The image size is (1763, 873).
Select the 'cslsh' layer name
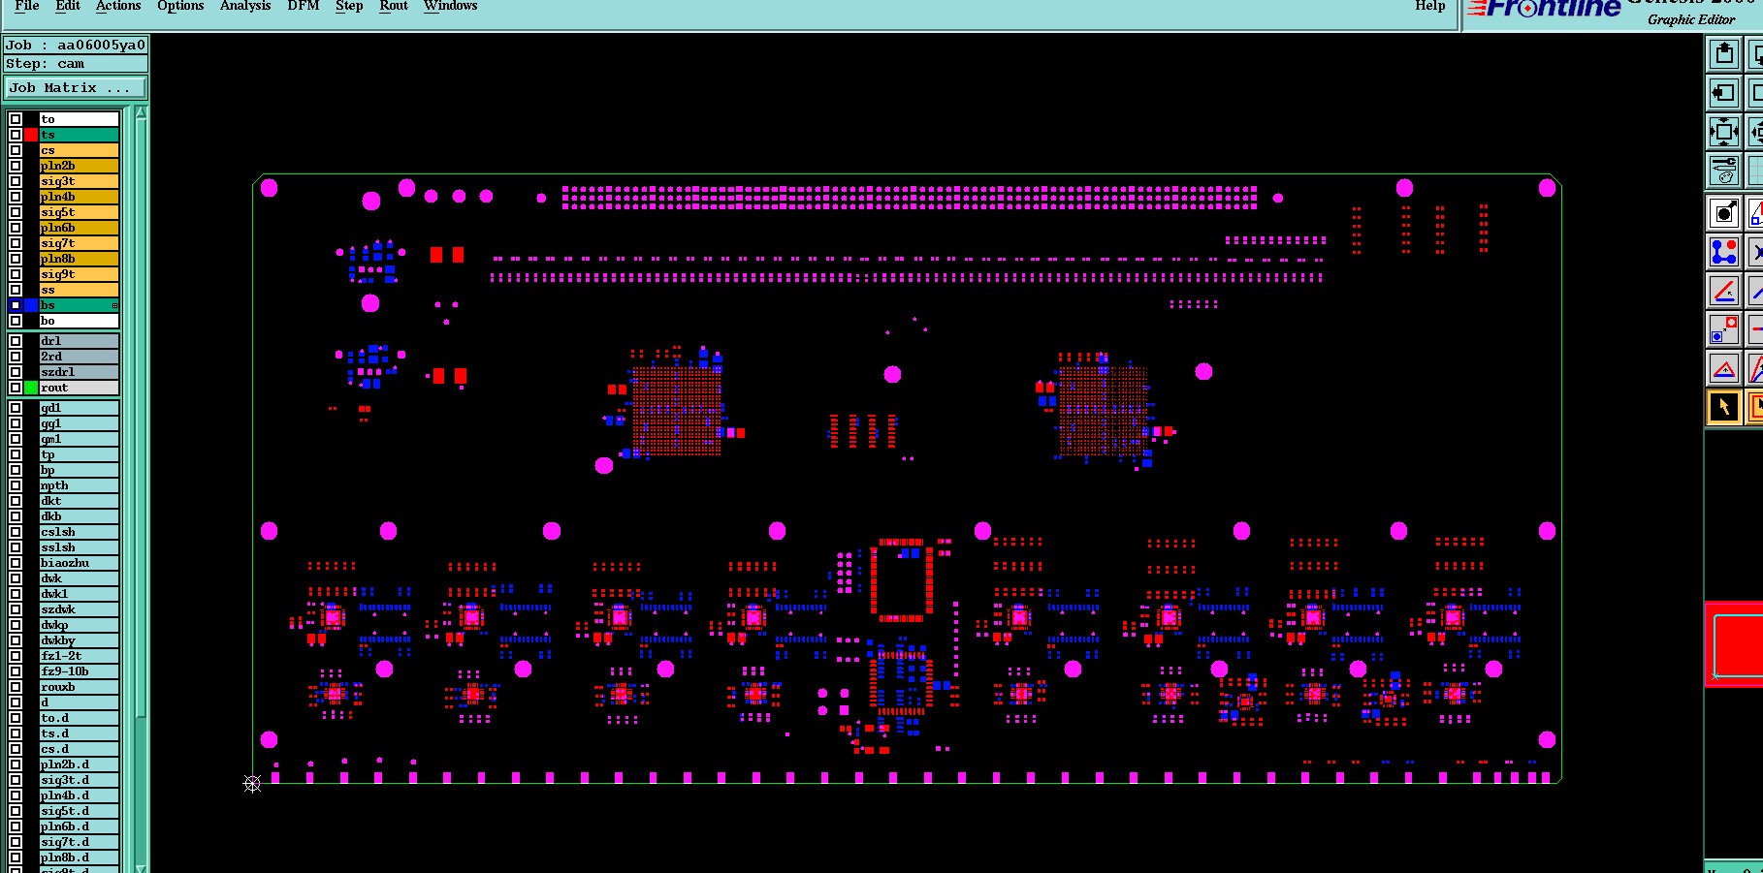point(79,532)
